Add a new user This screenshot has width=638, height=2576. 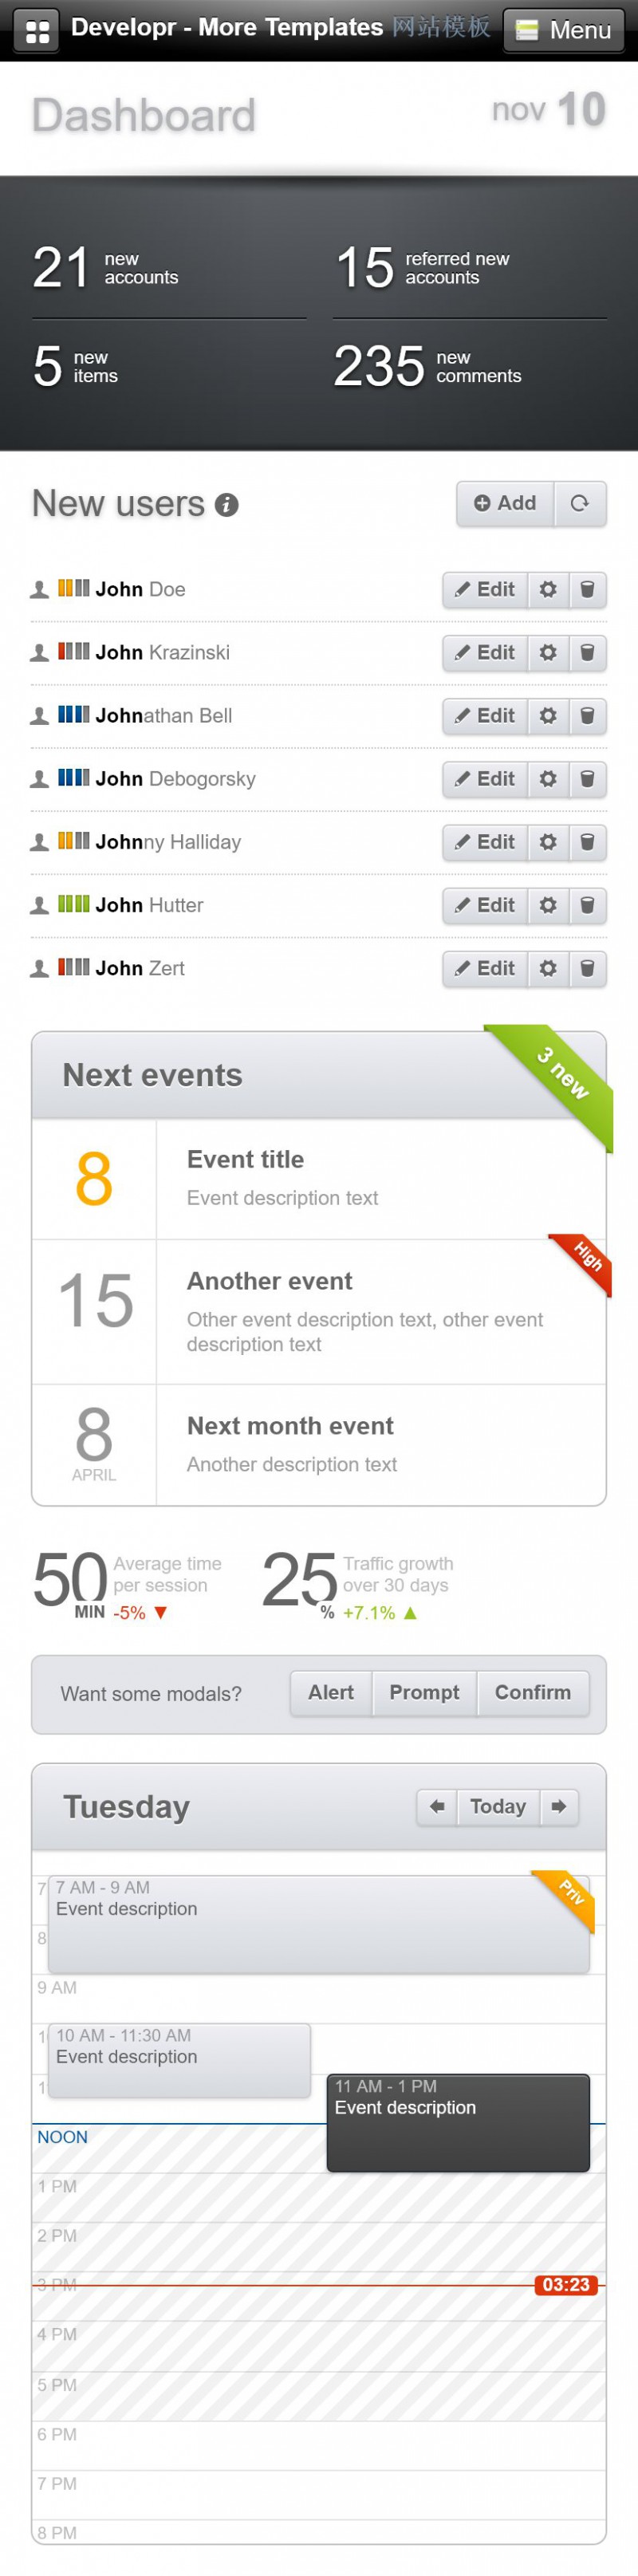(x=505, y=503)
